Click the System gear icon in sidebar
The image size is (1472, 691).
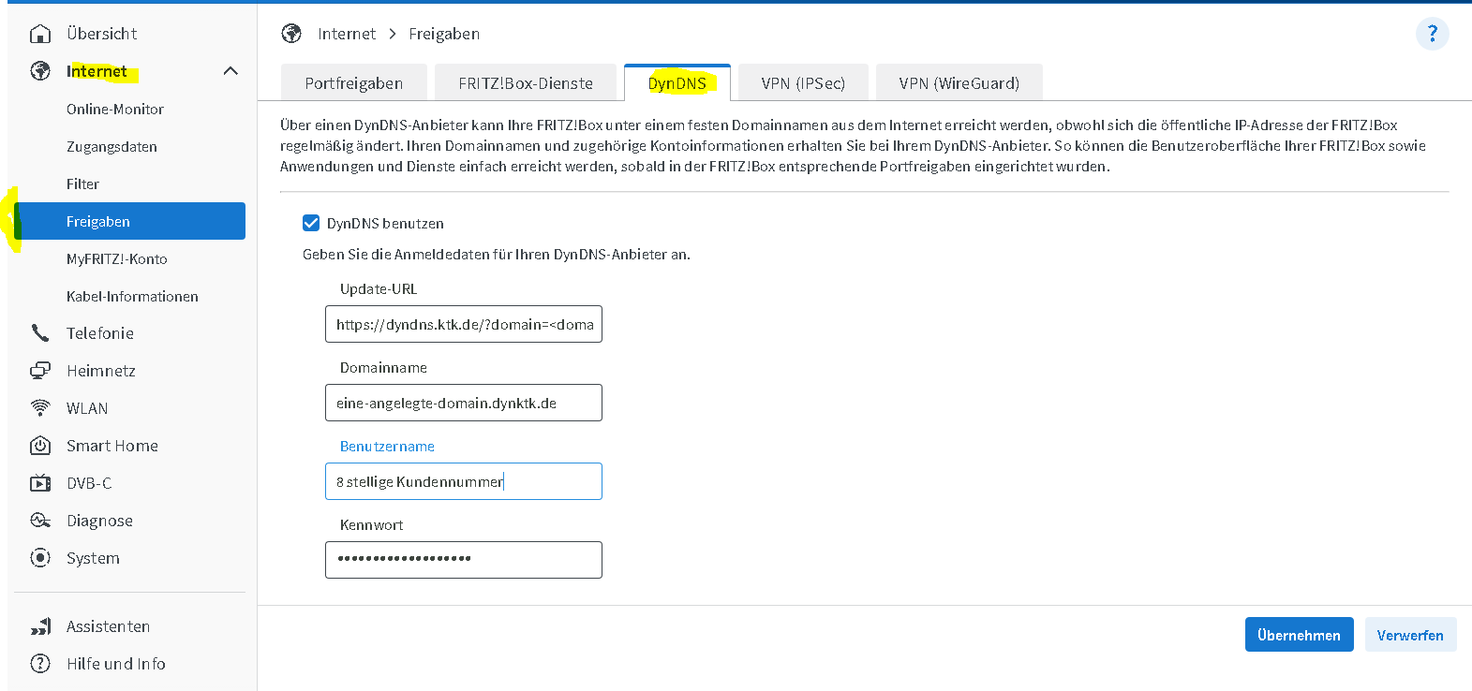point(40,558)
